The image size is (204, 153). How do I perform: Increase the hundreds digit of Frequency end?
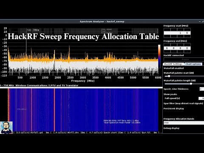point(174,45)
